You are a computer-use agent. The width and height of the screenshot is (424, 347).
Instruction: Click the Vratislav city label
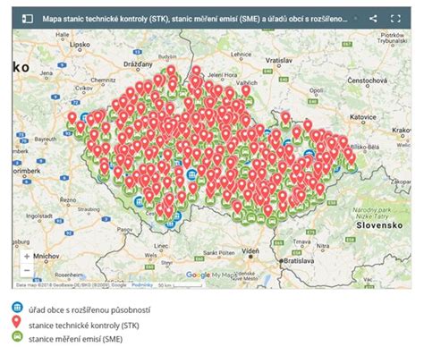coord(279,61)
